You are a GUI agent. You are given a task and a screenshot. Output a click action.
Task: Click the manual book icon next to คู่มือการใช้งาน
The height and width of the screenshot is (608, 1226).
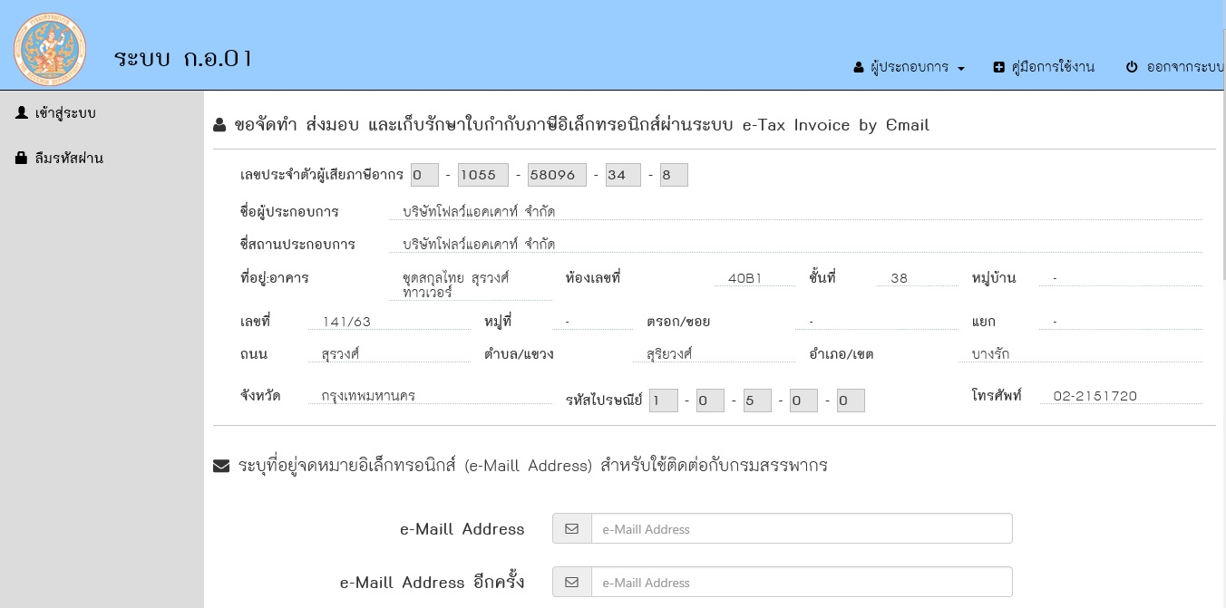(x=998, y=66)
